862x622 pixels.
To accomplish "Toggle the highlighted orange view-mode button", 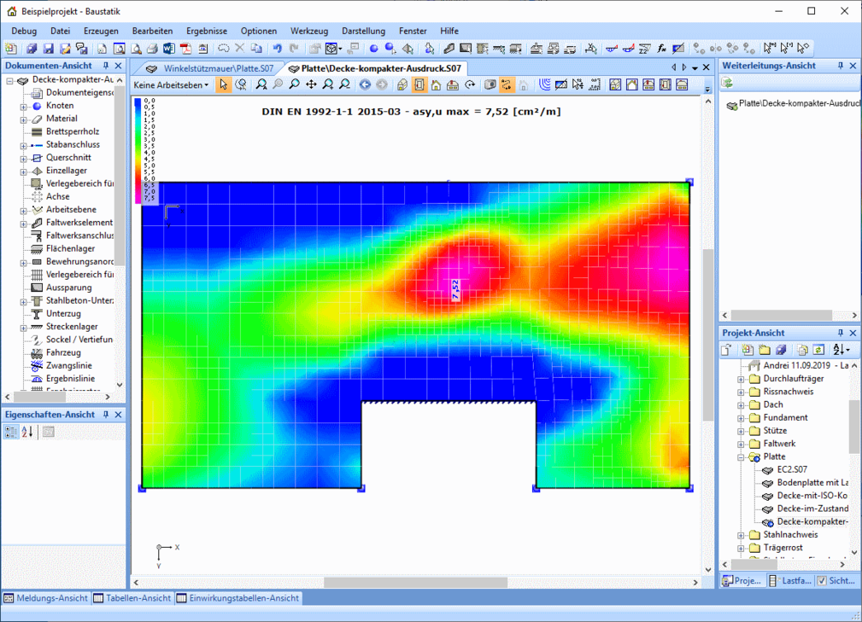I will [x=419, y=84].
